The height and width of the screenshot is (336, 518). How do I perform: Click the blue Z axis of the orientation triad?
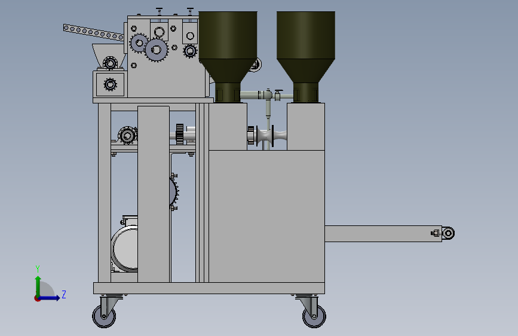pyautogui.click(x=50, y=298)
